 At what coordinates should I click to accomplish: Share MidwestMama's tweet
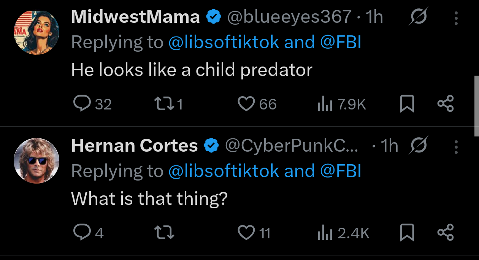pyautogui.click(x=446, y=104)
